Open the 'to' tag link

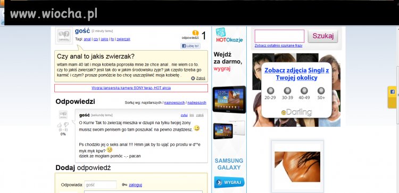coord(112,39)
